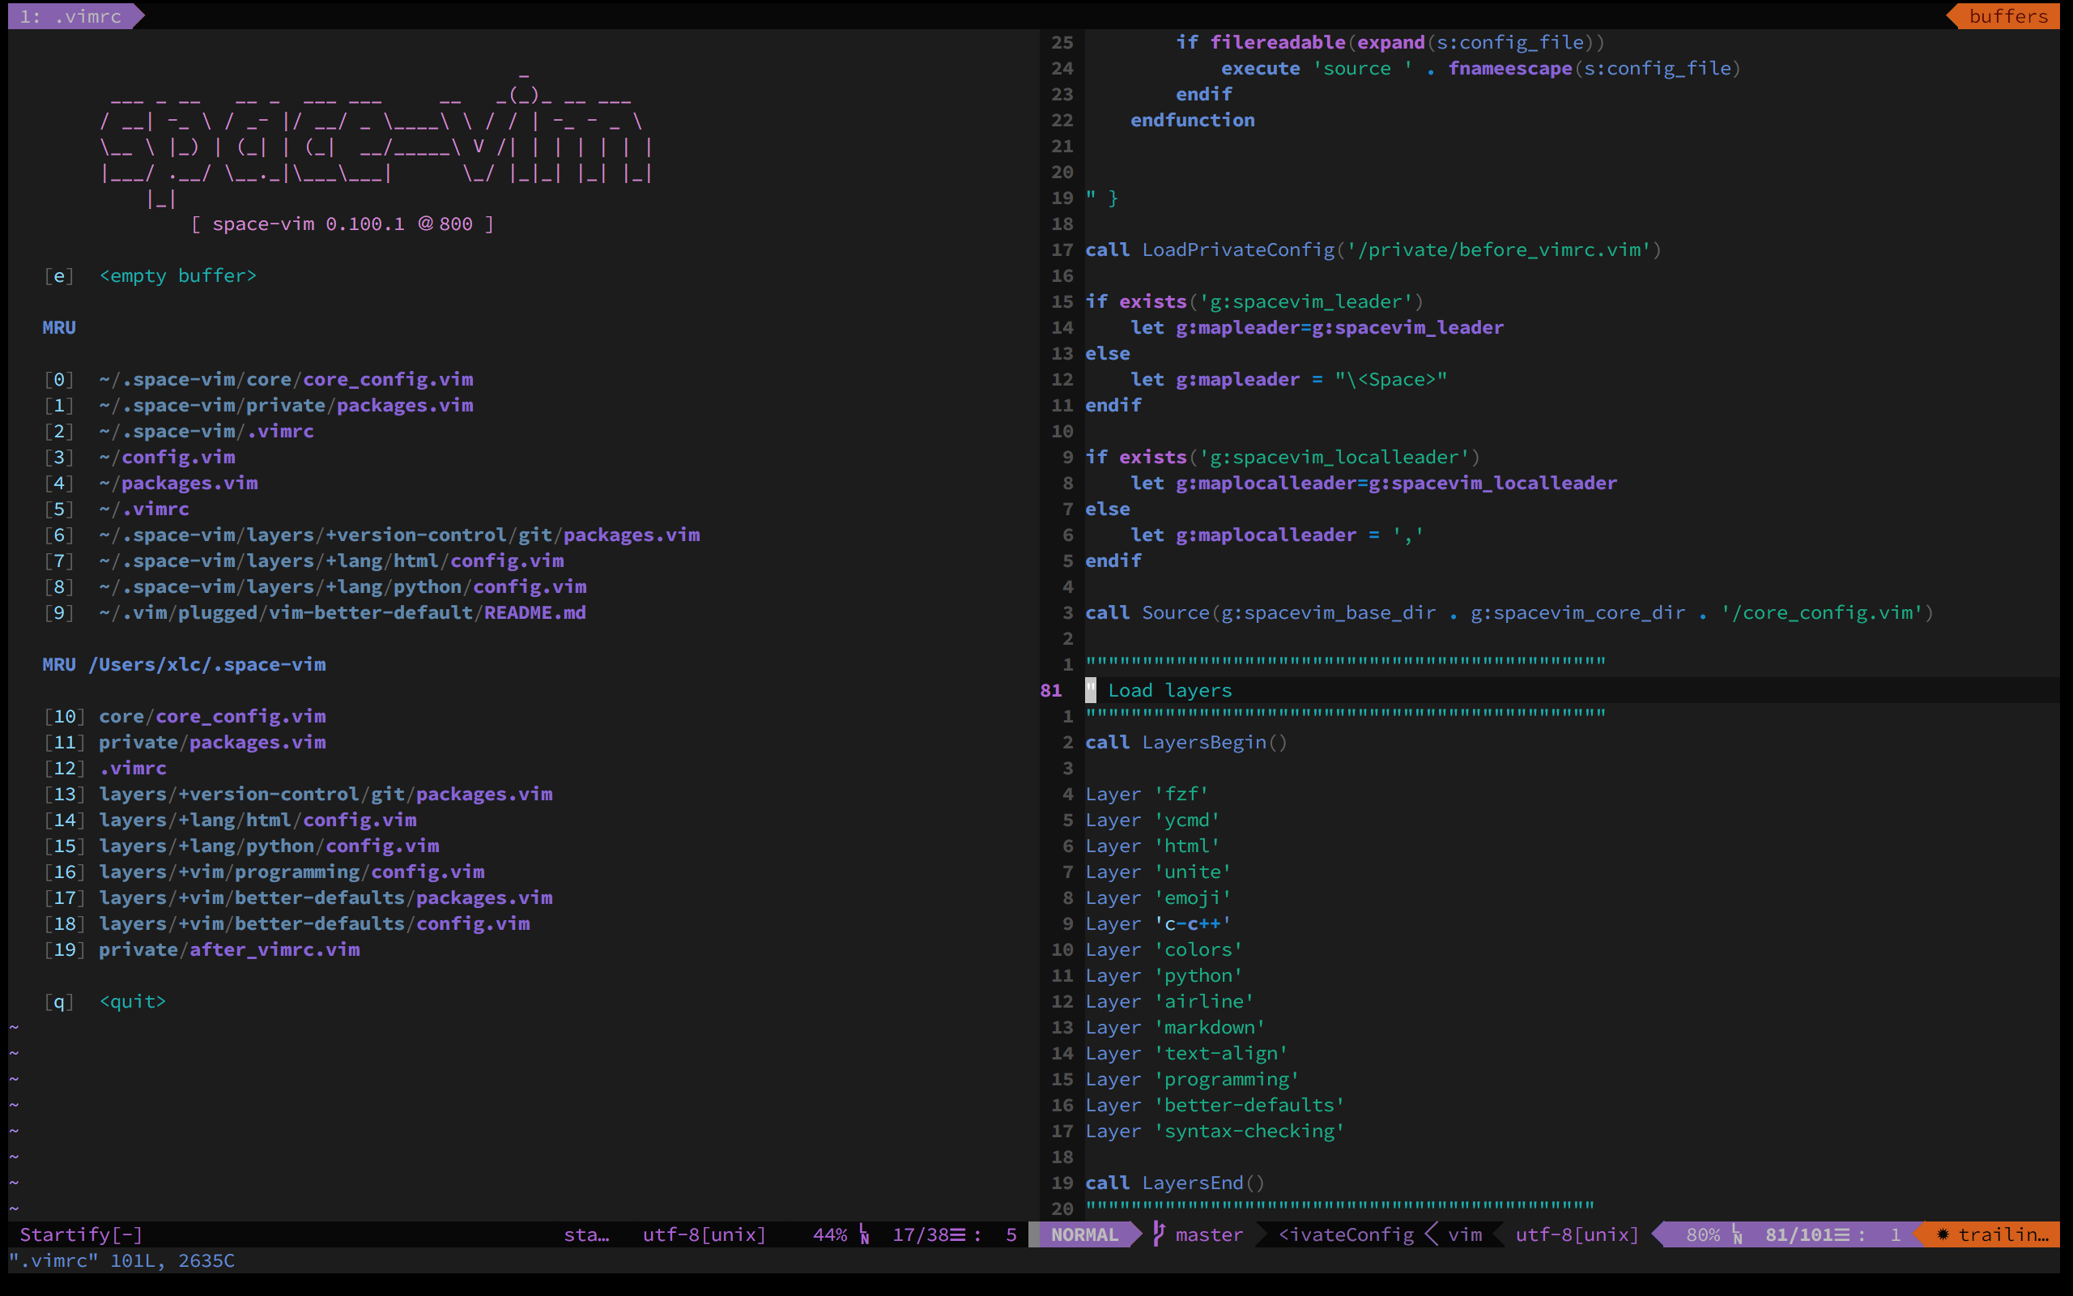Viewport: 2073px width, 1296px height.
Task: Click the utf-8[unix] encoding segment on right statusline
Action: tap(1574, 1234)
